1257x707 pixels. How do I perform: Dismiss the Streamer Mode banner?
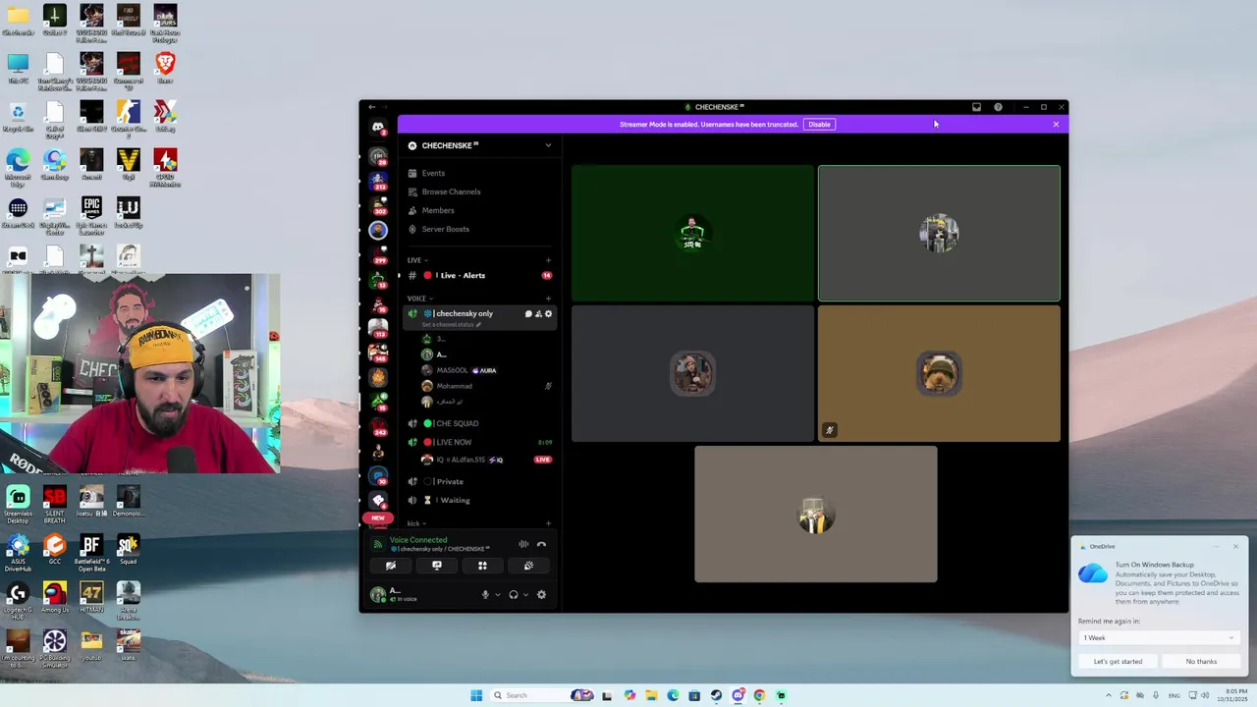point(1056,124)
